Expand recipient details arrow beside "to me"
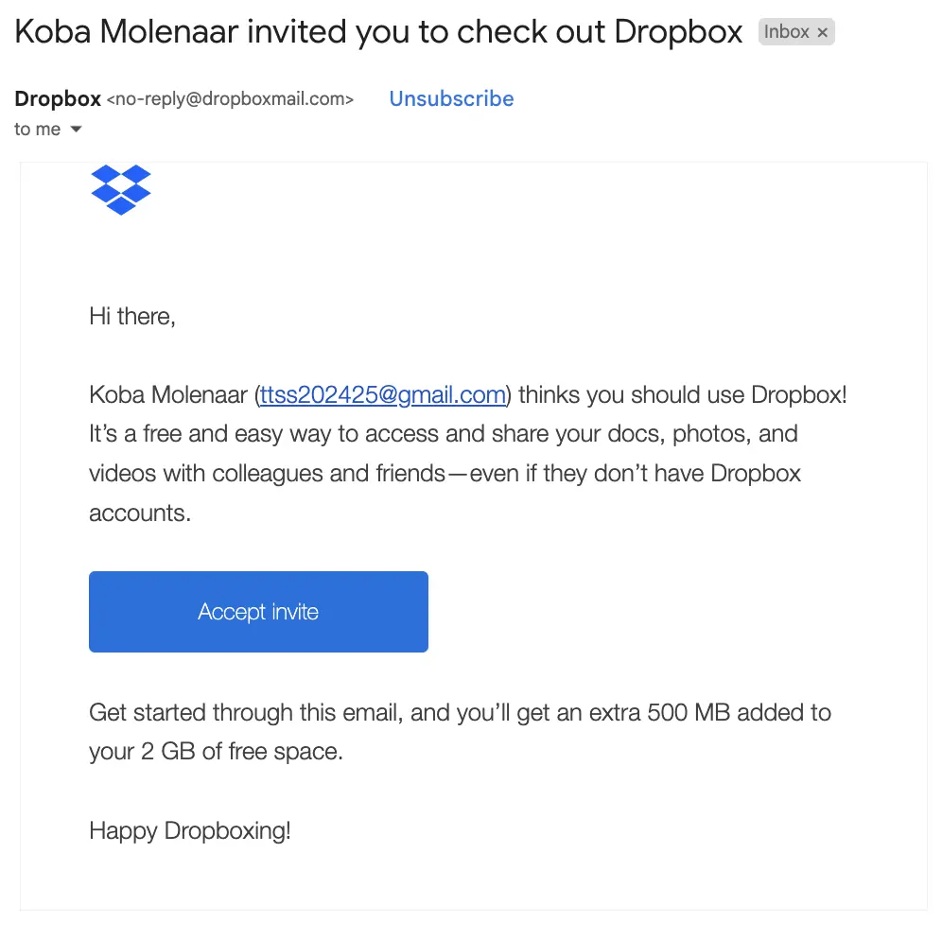This screenshot has width=942, height=940. click(77, 130)
